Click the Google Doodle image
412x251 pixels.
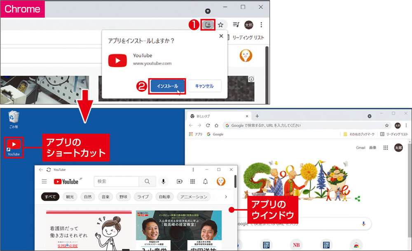point(296,181)
